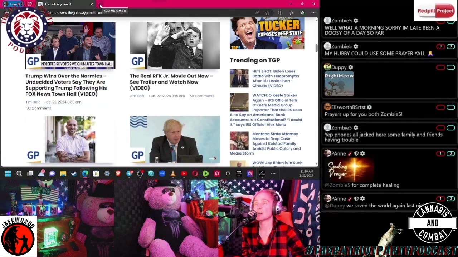Open a new browser tab
Viewport: 458px width, 257px height.
(101, 4)
